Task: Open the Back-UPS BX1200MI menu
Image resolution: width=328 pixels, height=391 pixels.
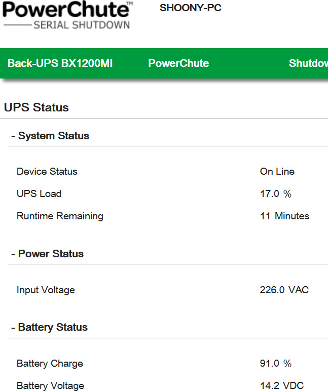Action: (x=60, y=63)
